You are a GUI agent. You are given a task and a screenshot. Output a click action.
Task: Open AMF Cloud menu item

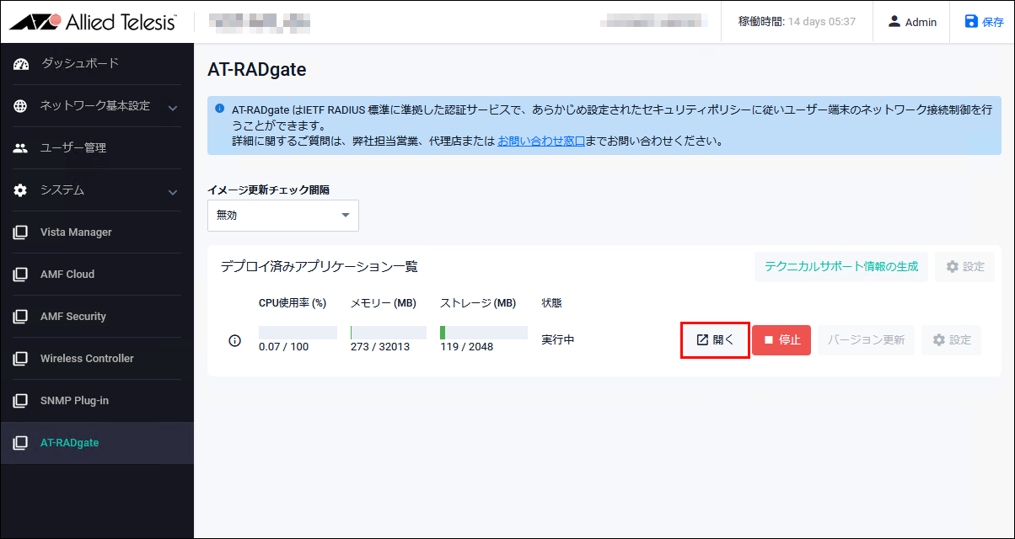point(67,275)
